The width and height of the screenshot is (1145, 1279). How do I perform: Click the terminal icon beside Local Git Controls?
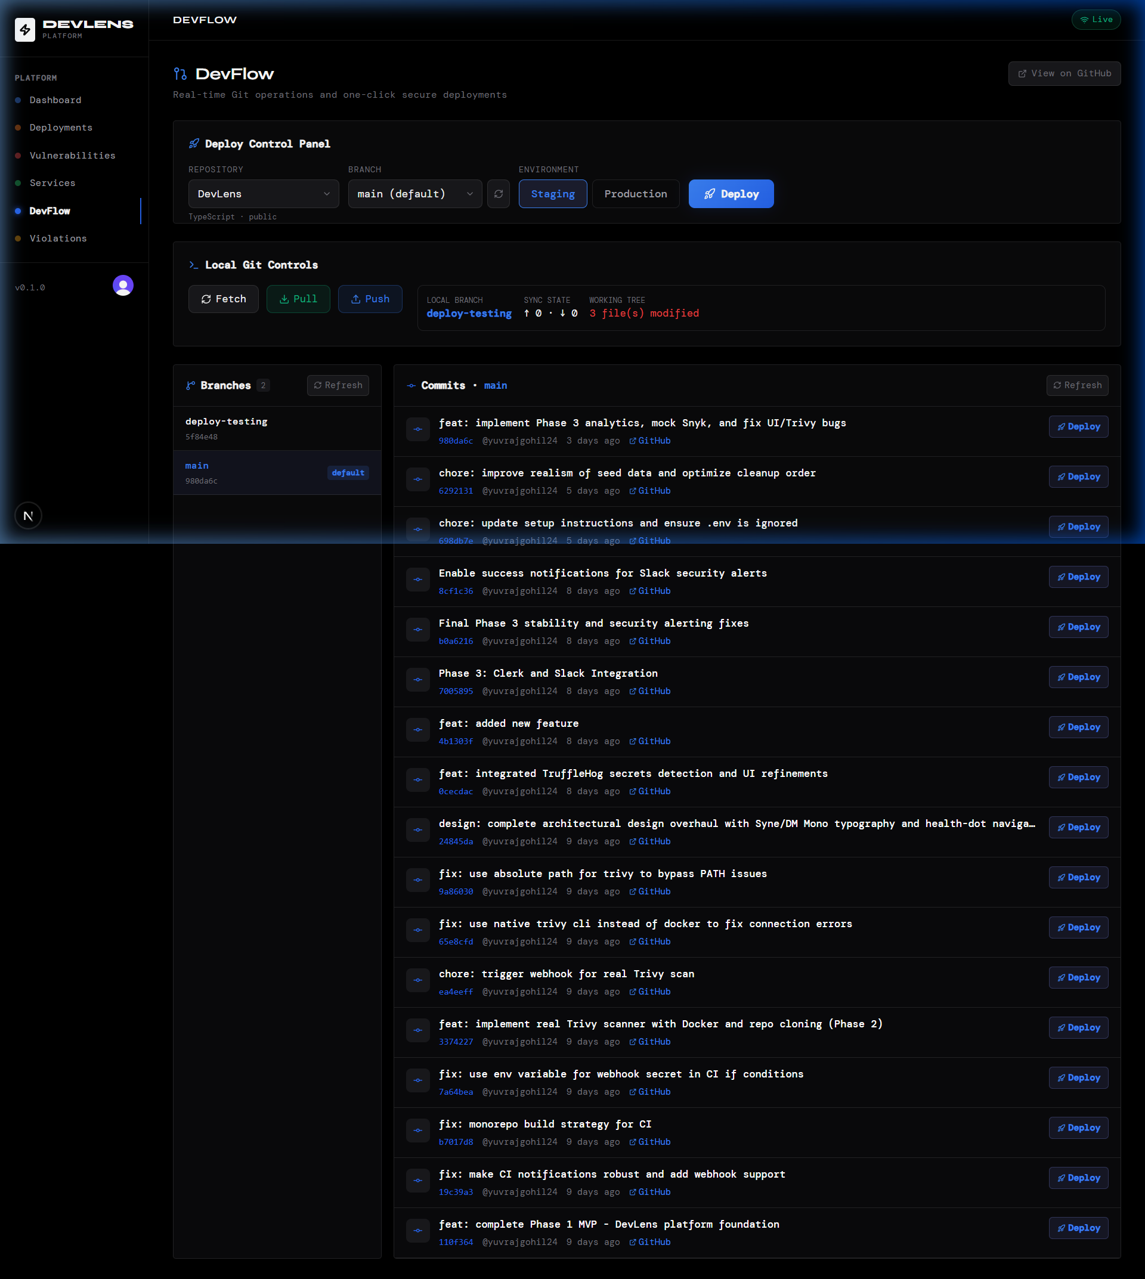coord(194,265)
